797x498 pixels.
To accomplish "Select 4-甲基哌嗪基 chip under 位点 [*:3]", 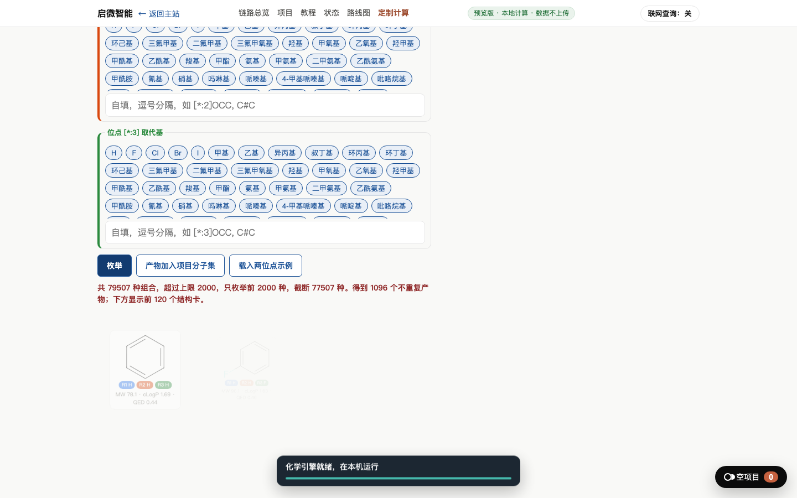I will [x=303, y=206].
